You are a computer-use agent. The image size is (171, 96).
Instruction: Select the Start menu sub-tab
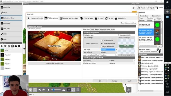[95, 30]
